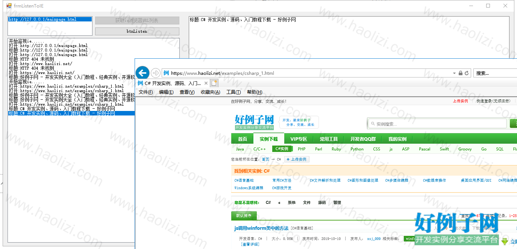Click the security lock icon in address bar
The image size is (517, 249).
point(461,73)
